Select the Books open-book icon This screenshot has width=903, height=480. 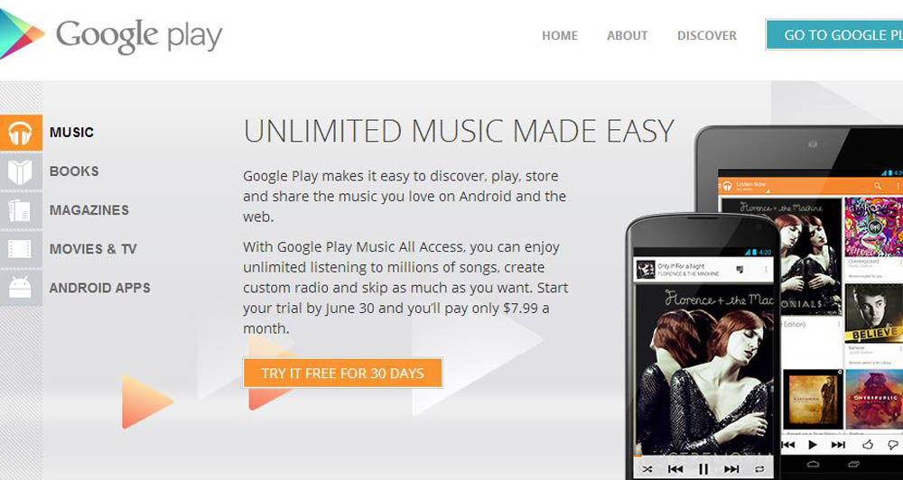tap(21, 171)
